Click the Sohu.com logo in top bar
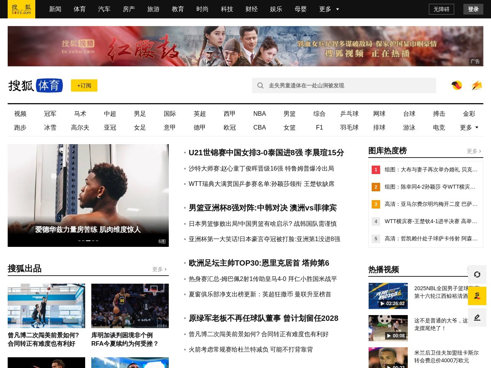This screenshot has width=491, height=368. coord(21,9)
